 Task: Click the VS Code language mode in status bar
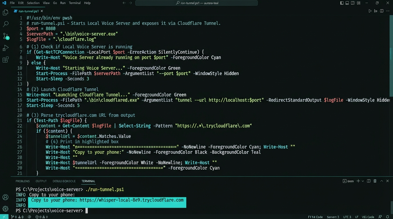coord(368,217)
